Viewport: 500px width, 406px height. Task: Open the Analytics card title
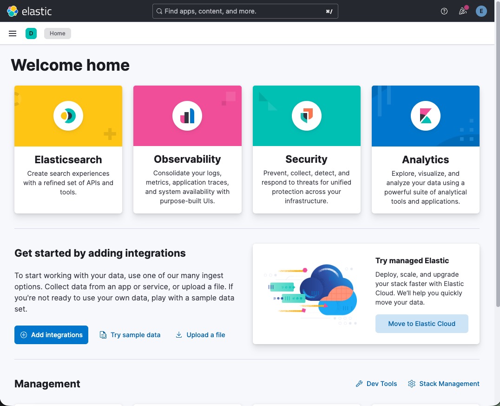(x=425, y=160)
